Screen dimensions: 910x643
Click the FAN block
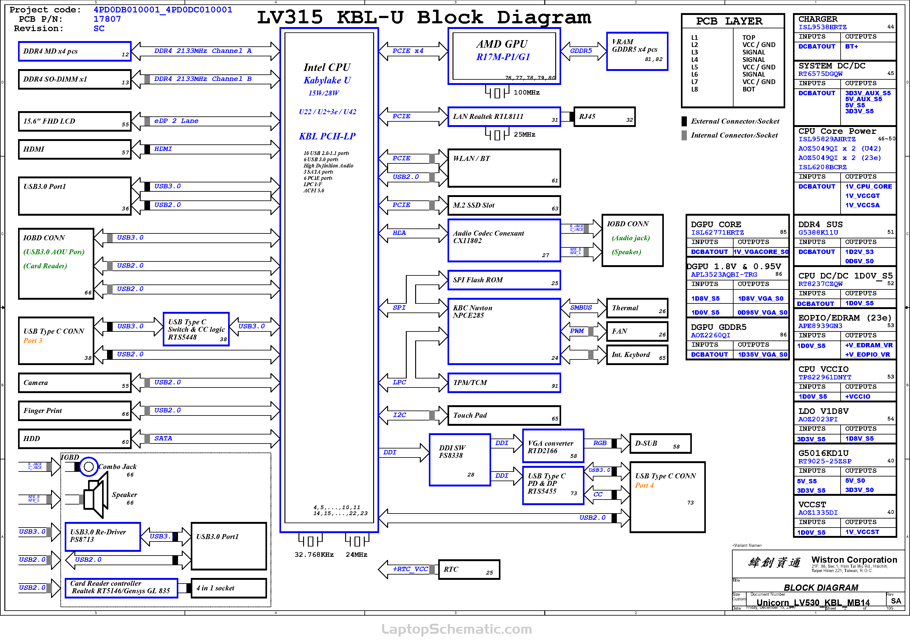637,331
